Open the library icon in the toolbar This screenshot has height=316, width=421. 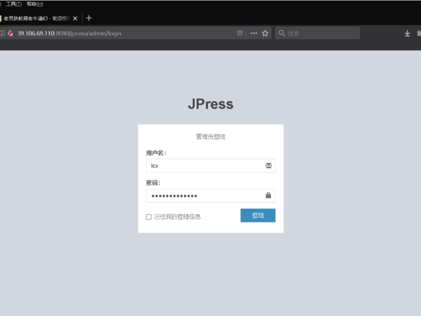coord(419,33)
